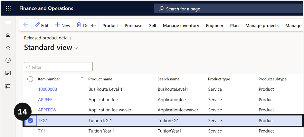Click the sort ascending arrow icon
The image size is (304, 137).
82,79
